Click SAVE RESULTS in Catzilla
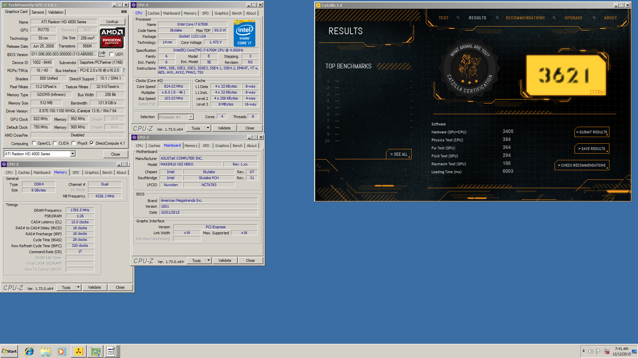Image resolution: width=638 pixels, height=358 pixels. (x=592, y=149)
